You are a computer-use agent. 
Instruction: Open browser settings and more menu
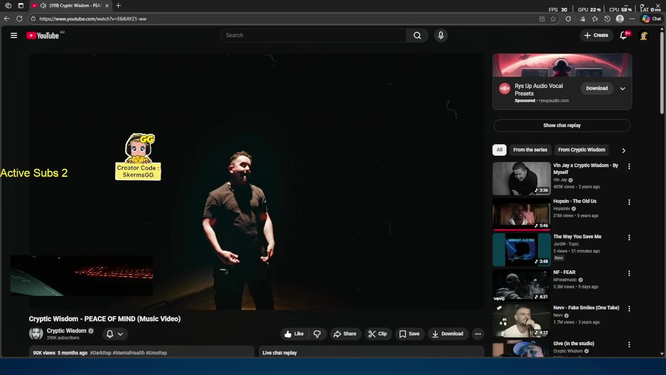tap(632, 19)
